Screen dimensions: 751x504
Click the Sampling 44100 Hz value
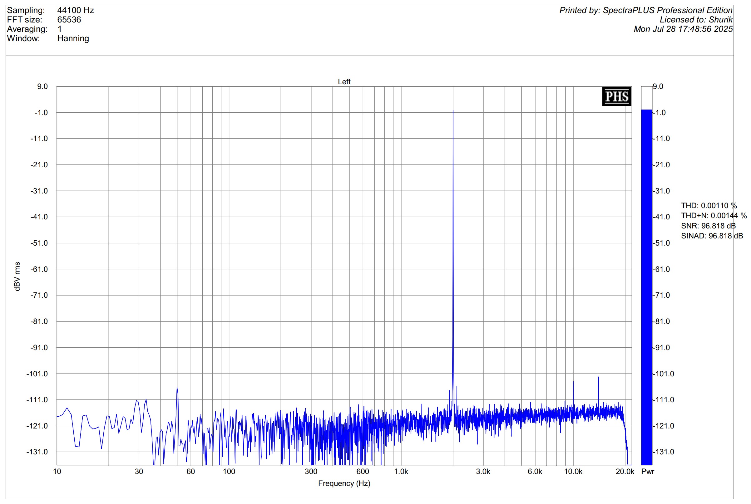[x=76, y=11]
